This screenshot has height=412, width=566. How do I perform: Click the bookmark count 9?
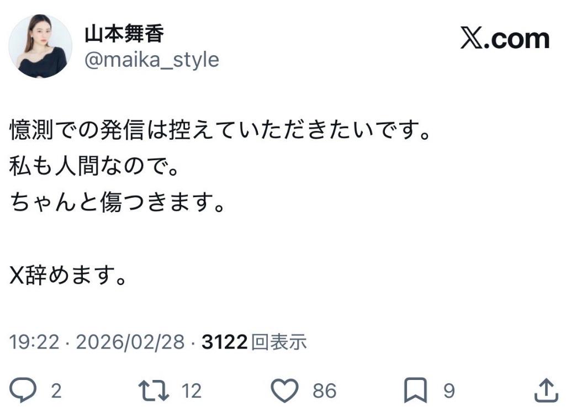[449, 391]
